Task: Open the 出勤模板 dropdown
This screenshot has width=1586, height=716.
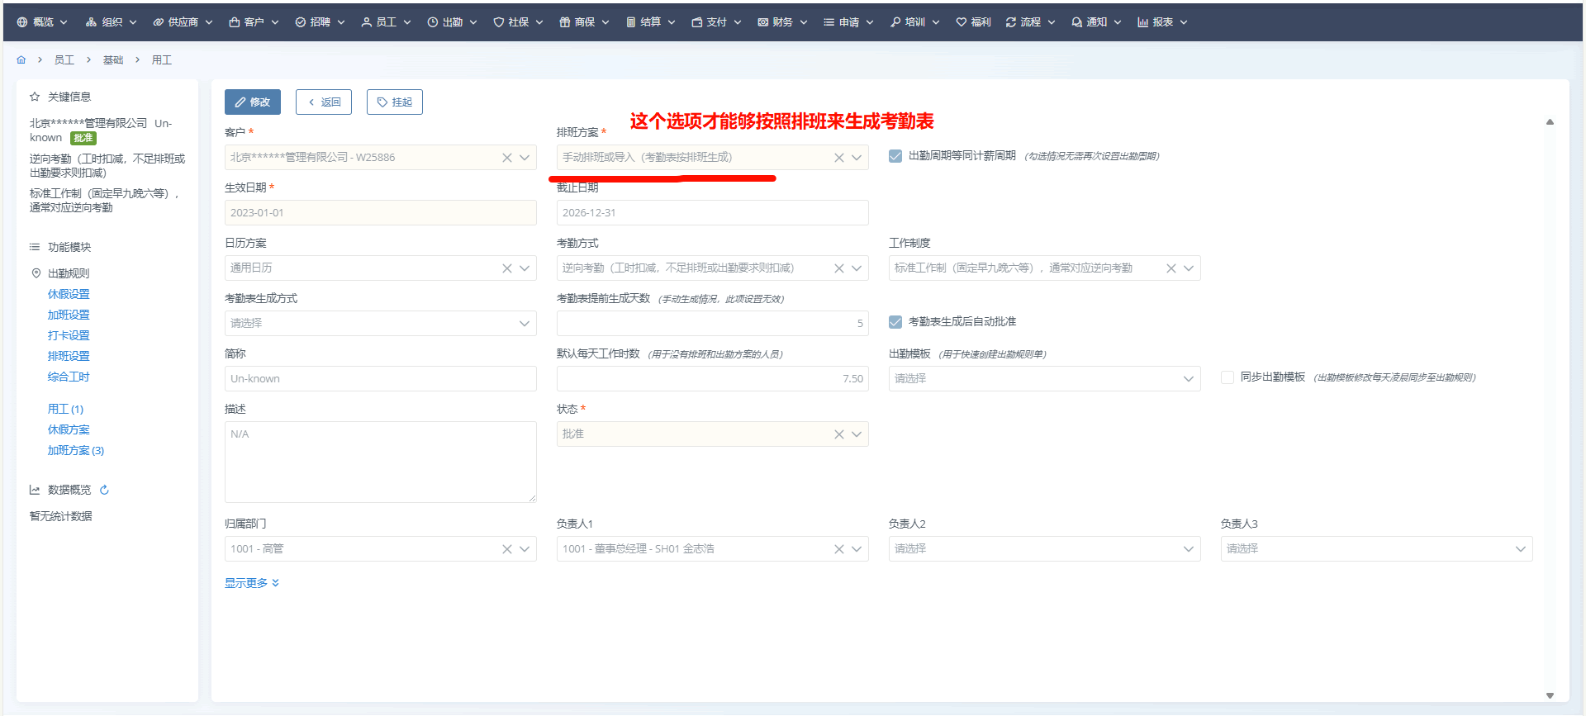Action: pyautogui.click(x=1043, y=379)
